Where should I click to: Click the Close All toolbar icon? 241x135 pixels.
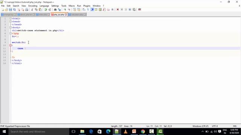point(23,9)
